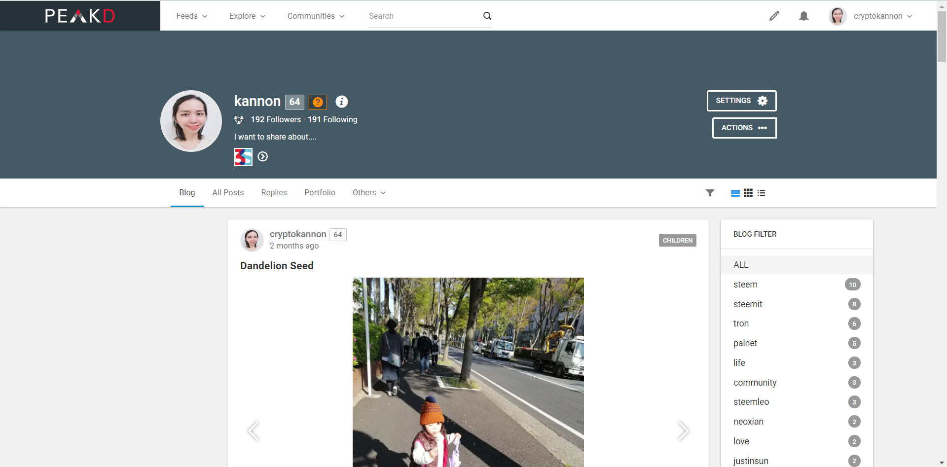Open the post editor pencil icon
947x467 pixels.
774,16
